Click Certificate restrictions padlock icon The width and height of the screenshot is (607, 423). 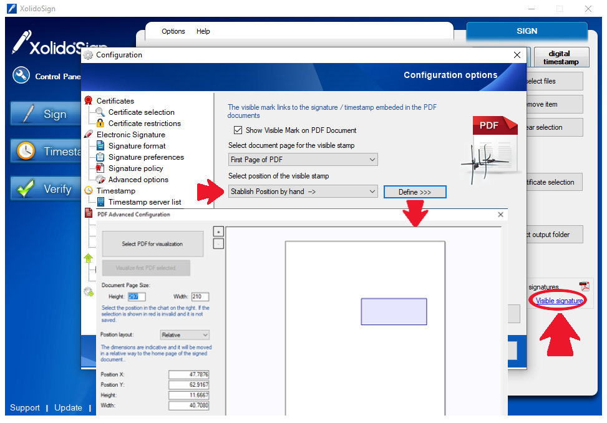[x=100, y=123]
